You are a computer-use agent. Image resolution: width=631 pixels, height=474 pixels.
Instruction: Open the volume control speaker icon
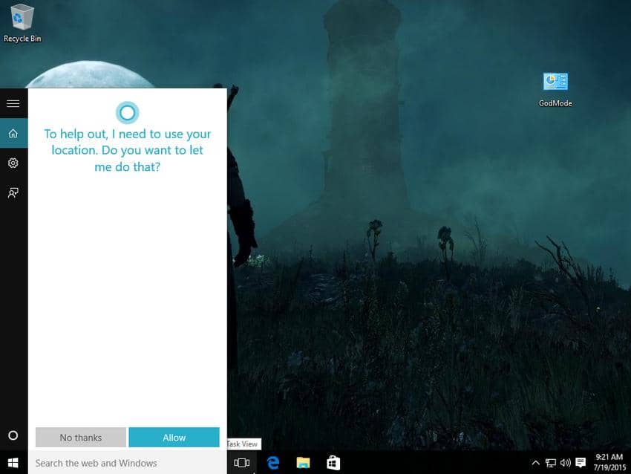[x=565, y=463]
